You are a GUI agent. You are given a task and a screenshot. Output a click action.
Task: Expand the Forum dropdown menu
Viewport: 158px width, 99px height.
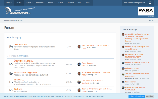click(x=19, y=3)
